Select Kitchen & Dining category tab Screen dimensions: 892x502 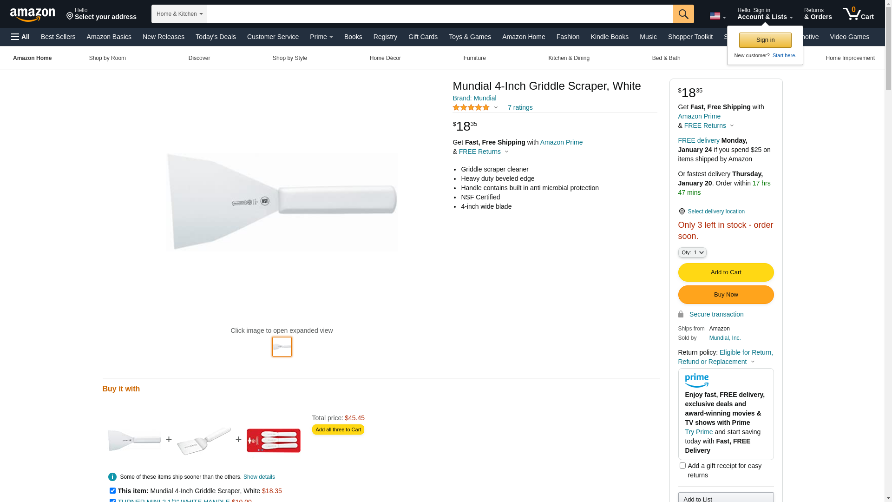coord(569,58)
